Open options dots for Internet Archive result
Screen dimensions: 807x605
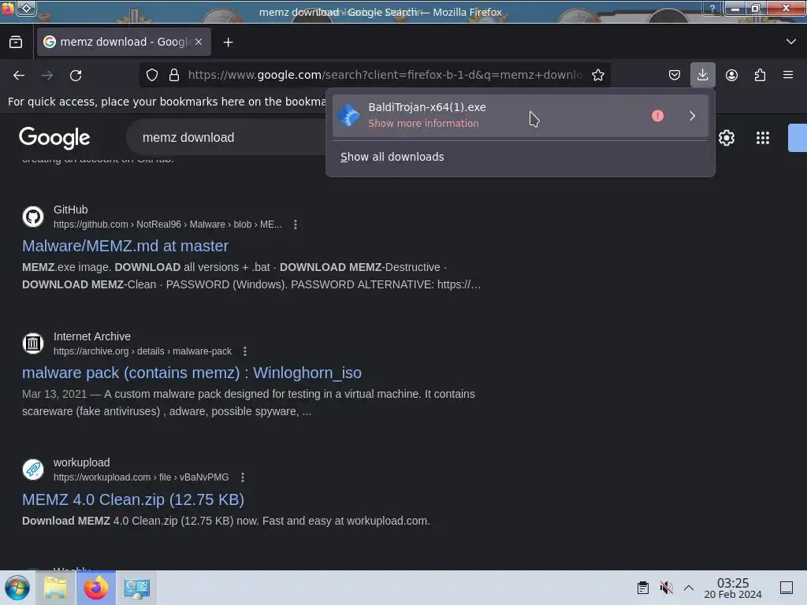coord(245,351)
